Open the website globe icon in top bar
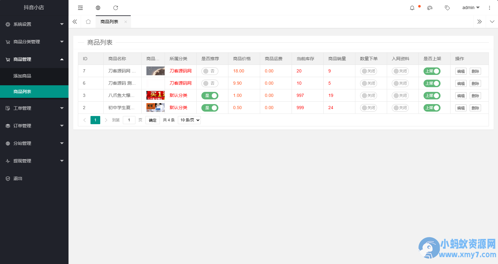This screenshot has width=498, height=264. [98, 8]
